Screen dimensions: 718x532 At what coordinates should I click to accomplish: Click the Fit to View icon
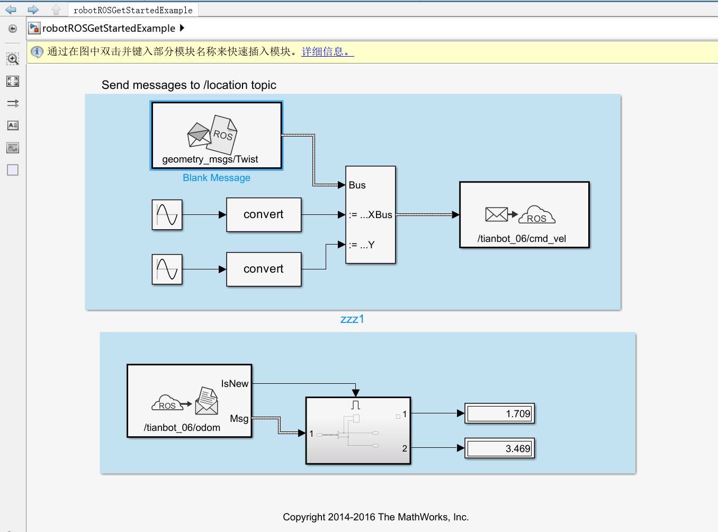tap(13, 81)
